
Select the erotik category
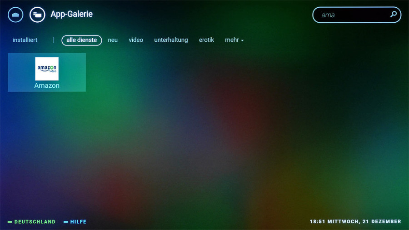click(206, 40)
